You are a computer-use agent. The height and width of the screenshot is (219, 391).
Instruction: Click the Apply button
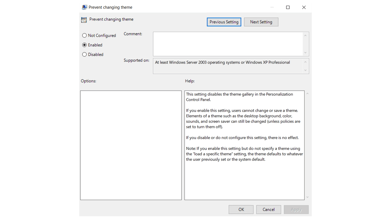296,209
